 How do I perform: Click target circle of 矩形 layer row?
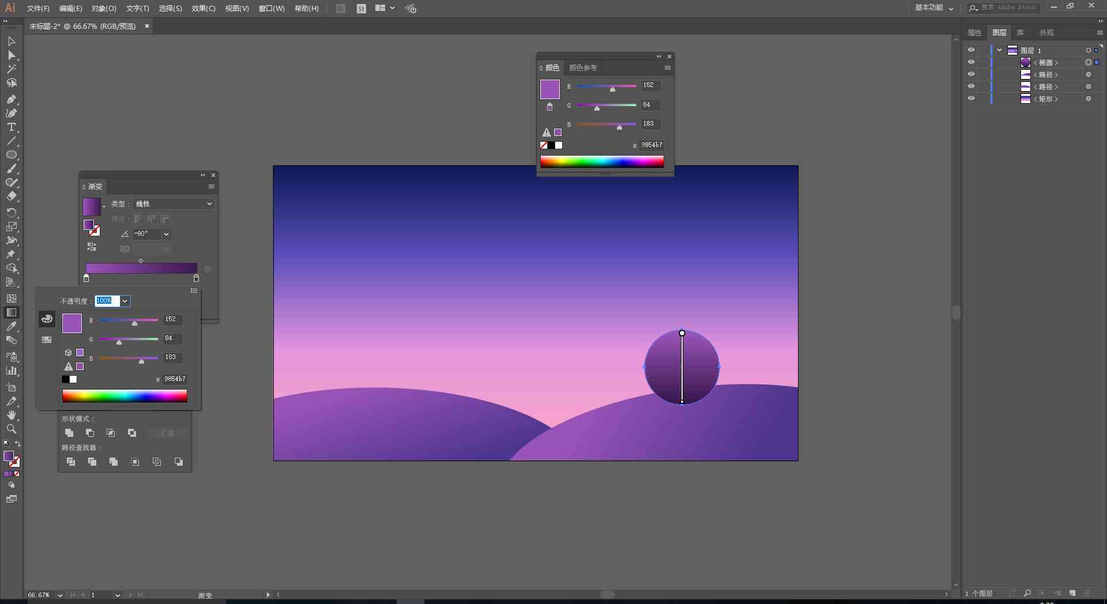1089,99
